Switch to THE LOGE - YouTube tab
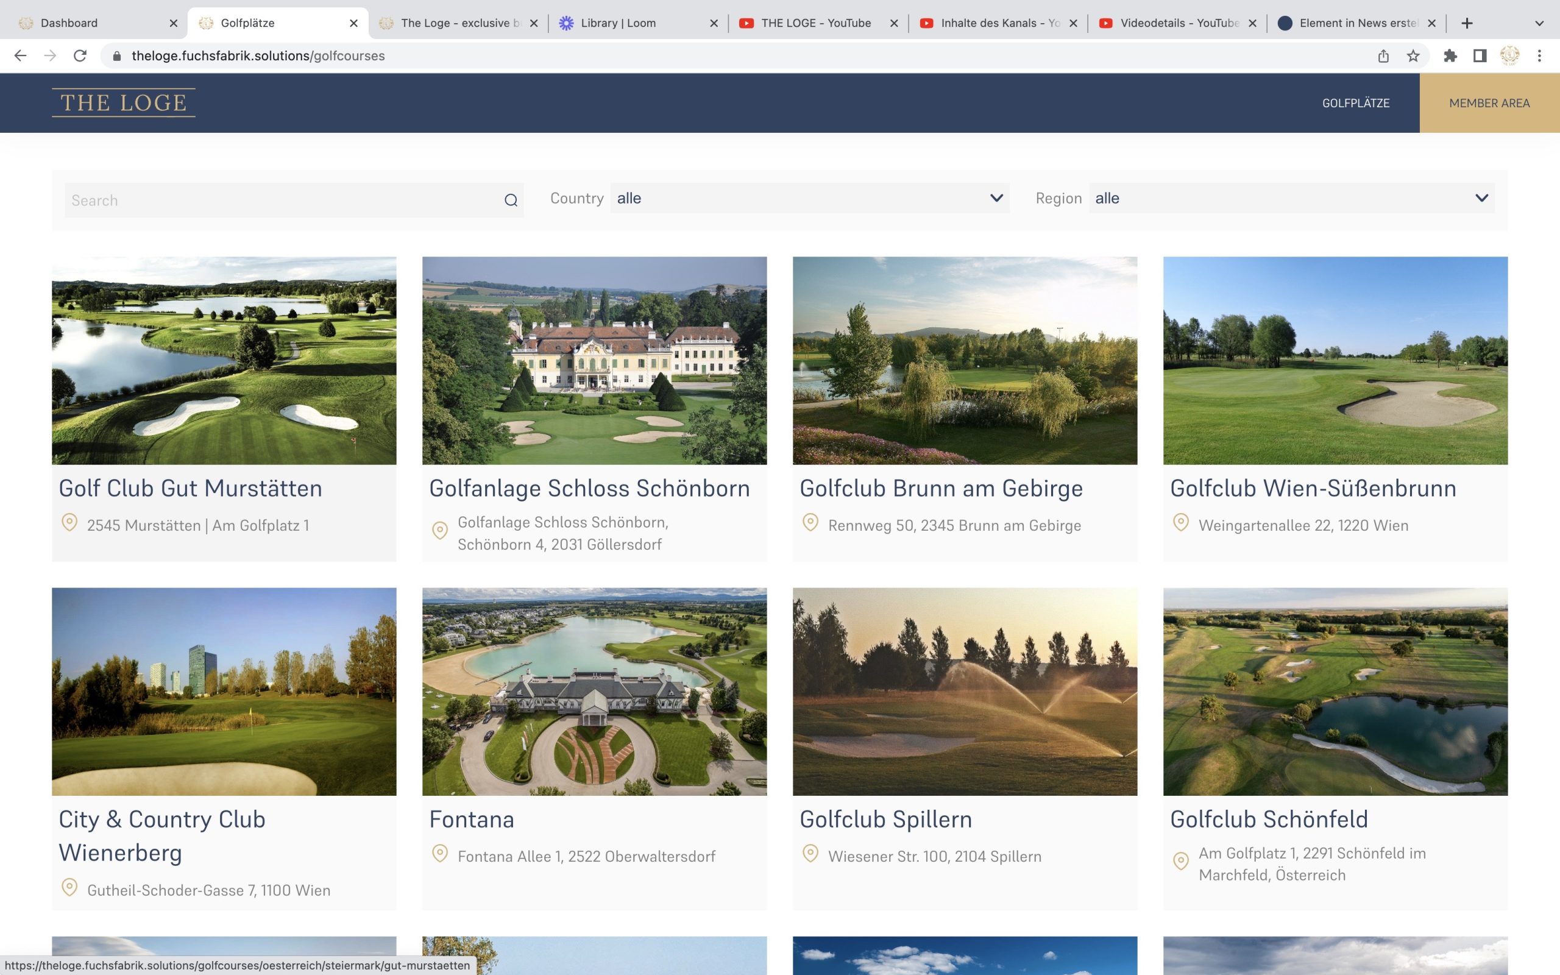Image resolution: width=1560 pixels, height=975 pixels. pyautogui.click(x=815, y=23)
